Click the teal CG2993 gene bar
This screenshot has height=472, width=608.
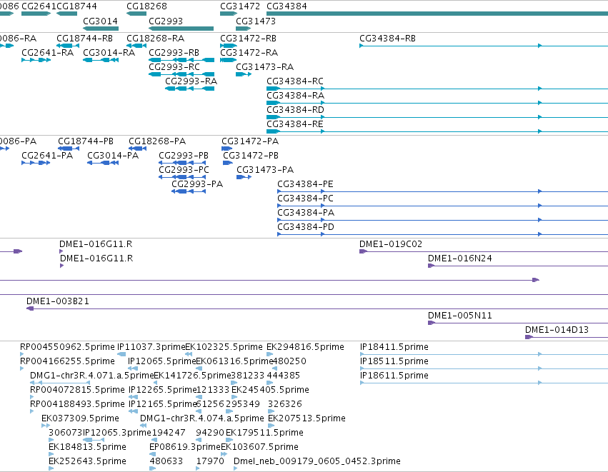[181, 29]
